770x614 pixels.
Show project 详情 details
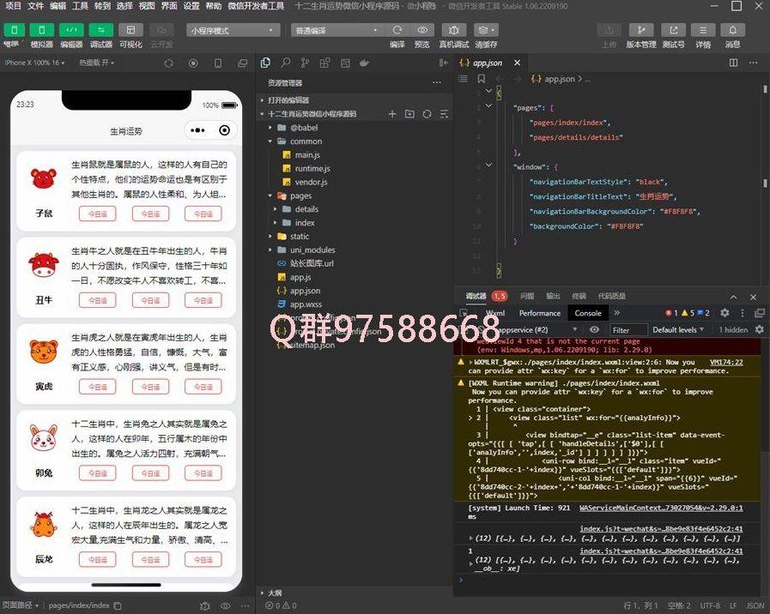point(703,30)
